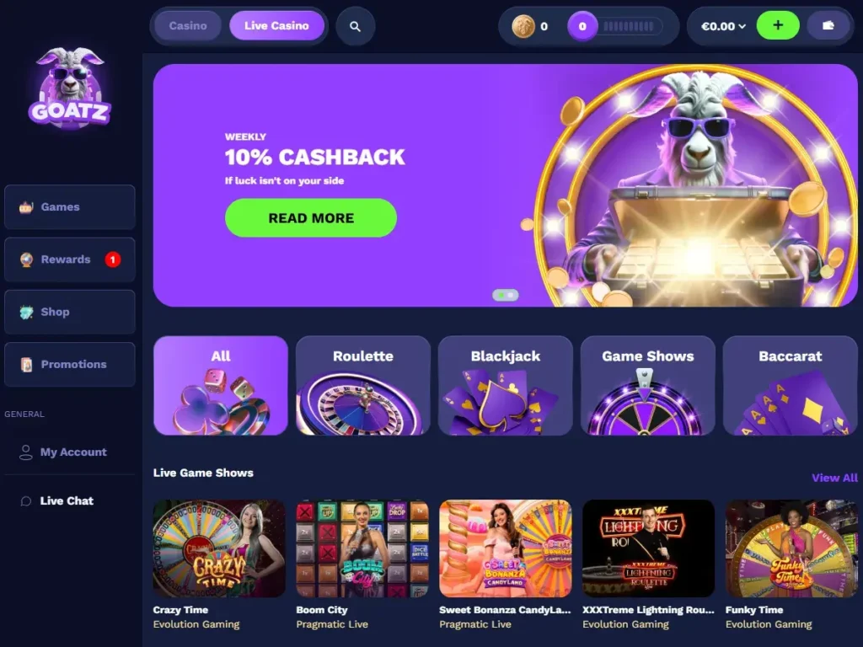863x647 pixels.
Task: Open the Crazy Time game thumbnail
Action: [219, 548]
